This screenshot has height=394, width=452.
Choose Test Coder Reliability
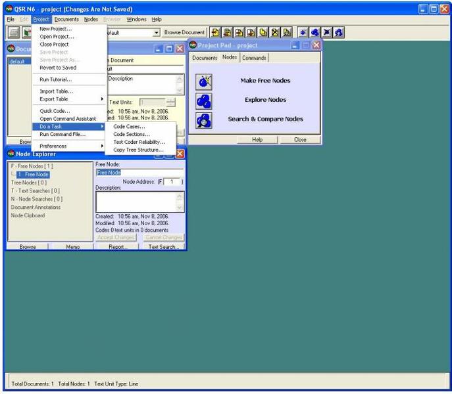pyautogui.click(x=141, y=142)
